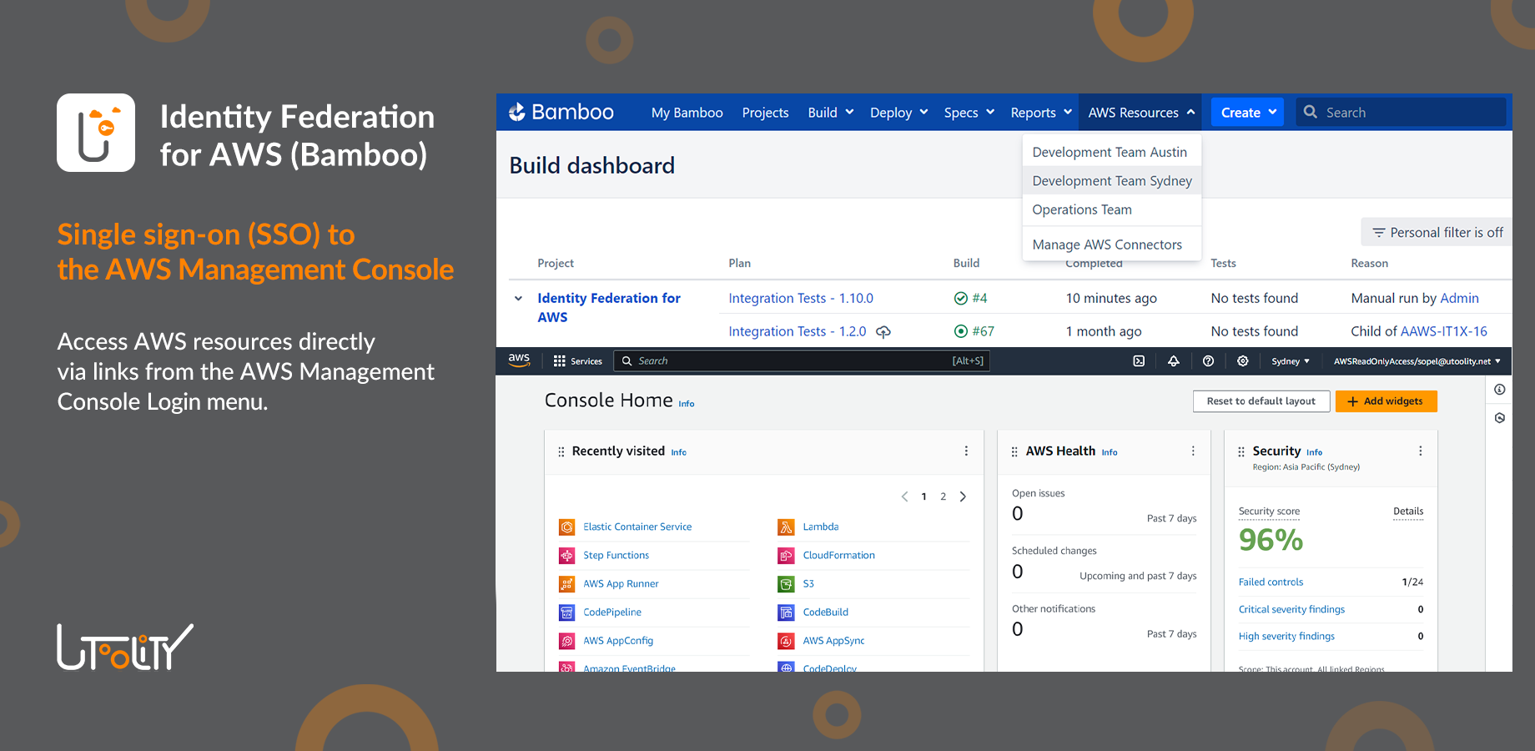Open Recently visited widget options menu

pyautogui.click(x=966, y=451)
